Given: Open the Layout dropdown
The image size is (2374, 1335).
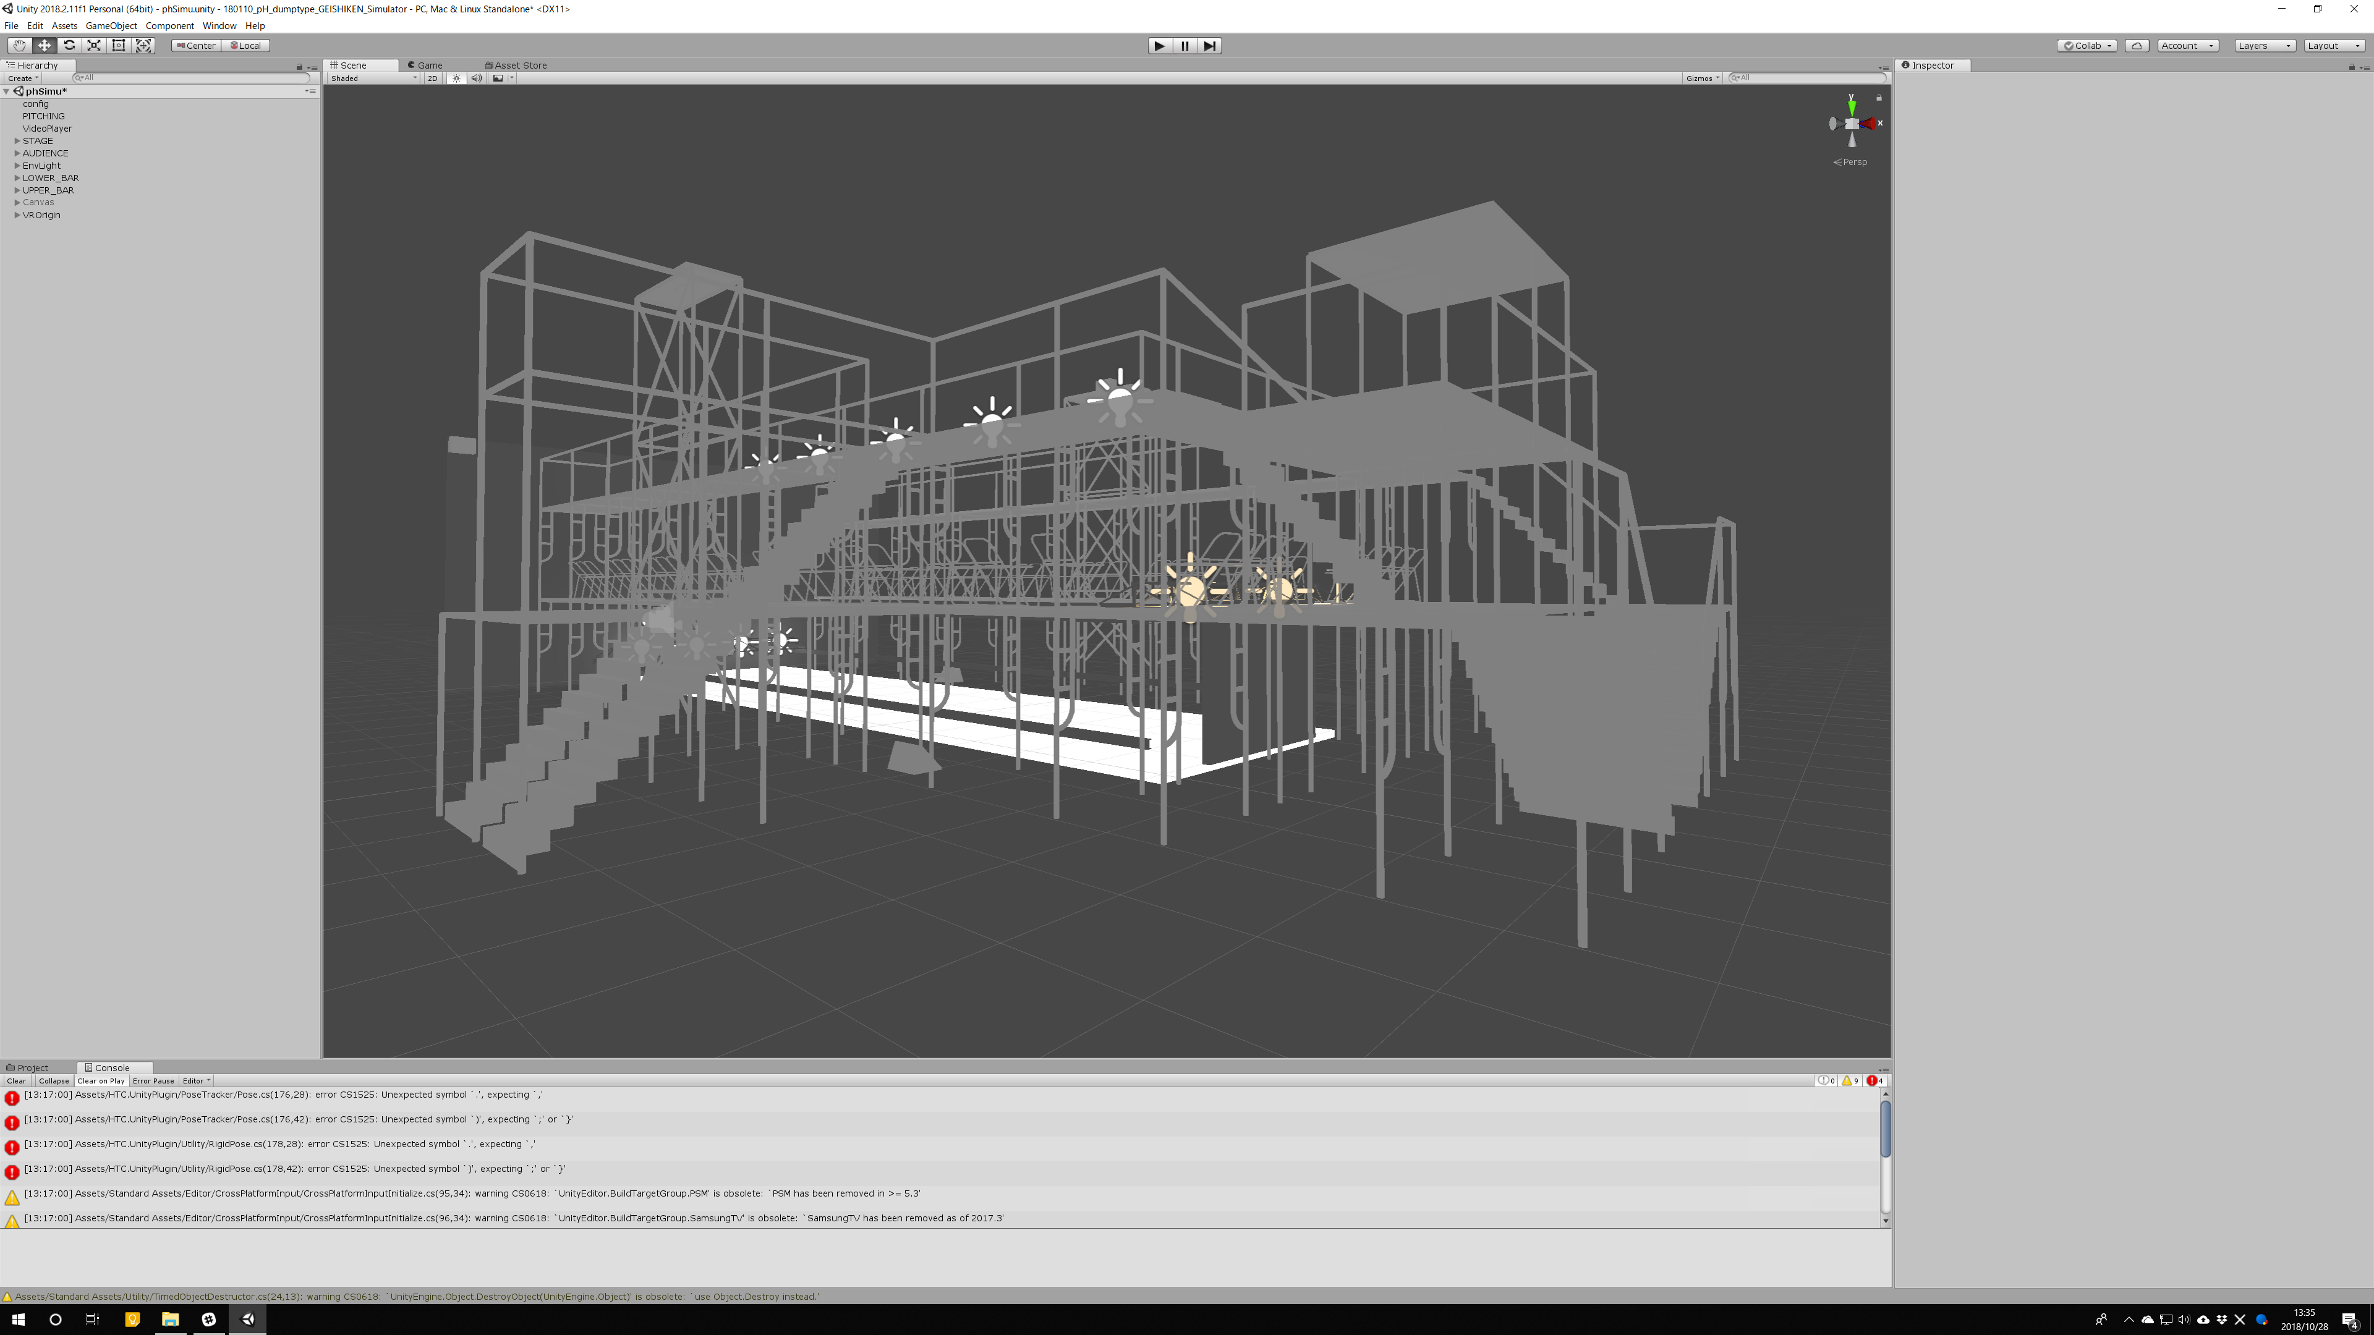Looking at the screenshot, I should coord(2333,45).
